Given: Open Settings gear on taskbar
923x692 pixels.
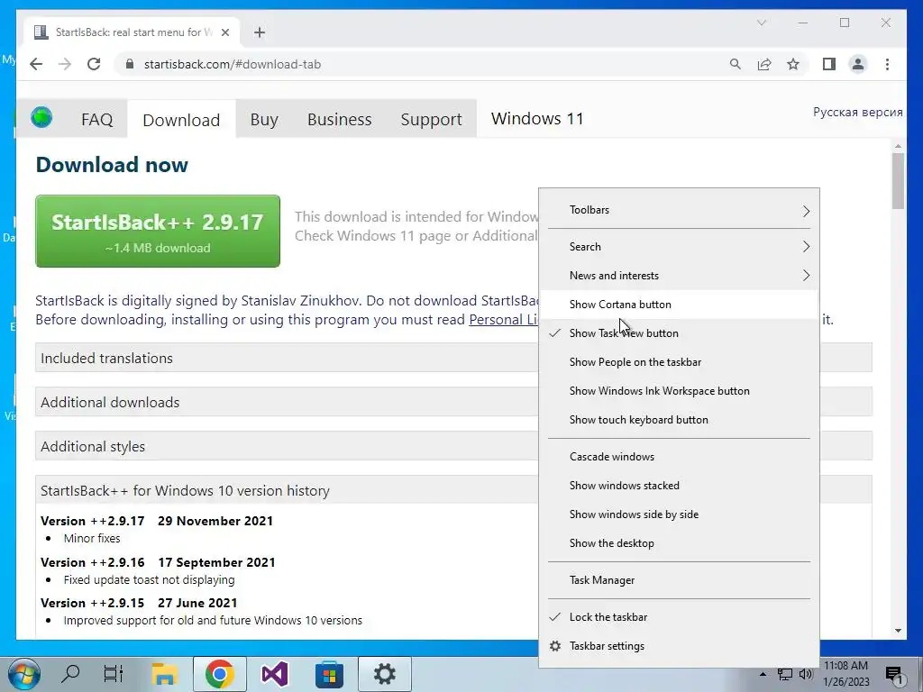Looking at the screenshot, I should point(384,674).
